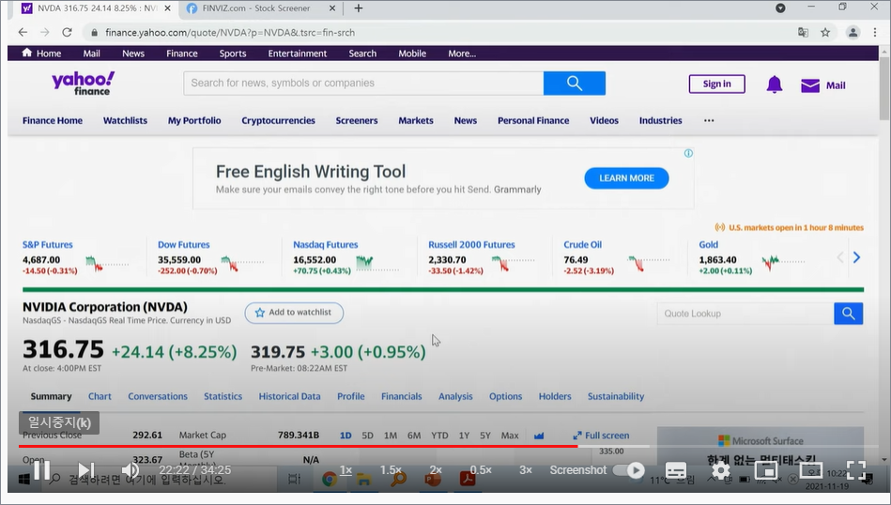Screen dimensions: 891x505
Task: Set playback speed to 1.5x
Action: tap(391, 470)
